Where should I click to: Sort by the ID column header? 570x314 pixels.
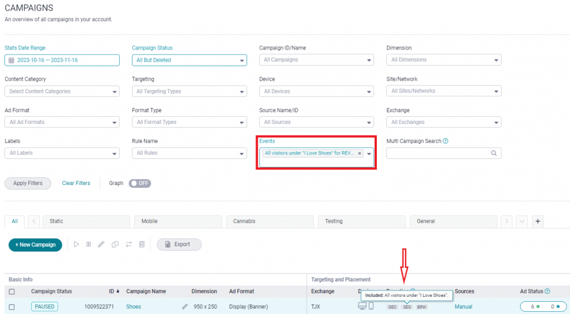click(x=114, y=292)
